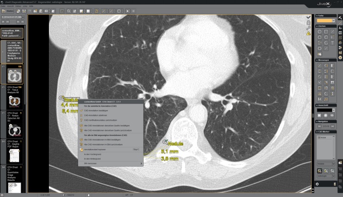Click the checkmark icon at viewer top-right

click(x=308, y=17)
